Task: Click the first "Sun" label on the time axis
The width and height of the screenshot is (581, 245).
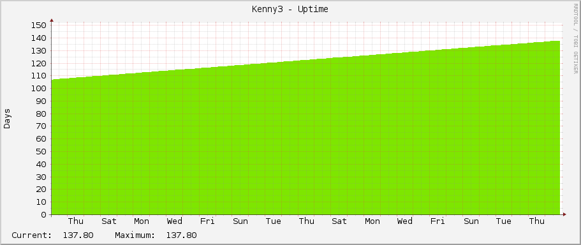Action: (240, 221)
